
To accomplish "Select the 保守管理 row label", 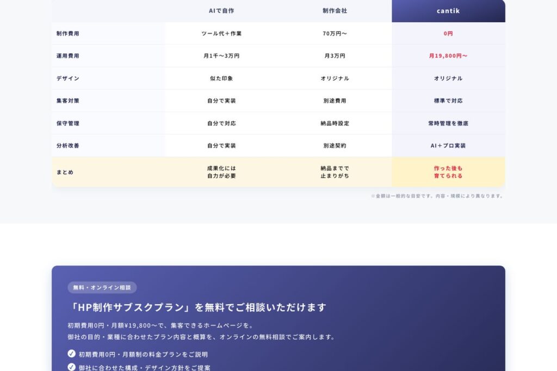I will pos(68,123).
